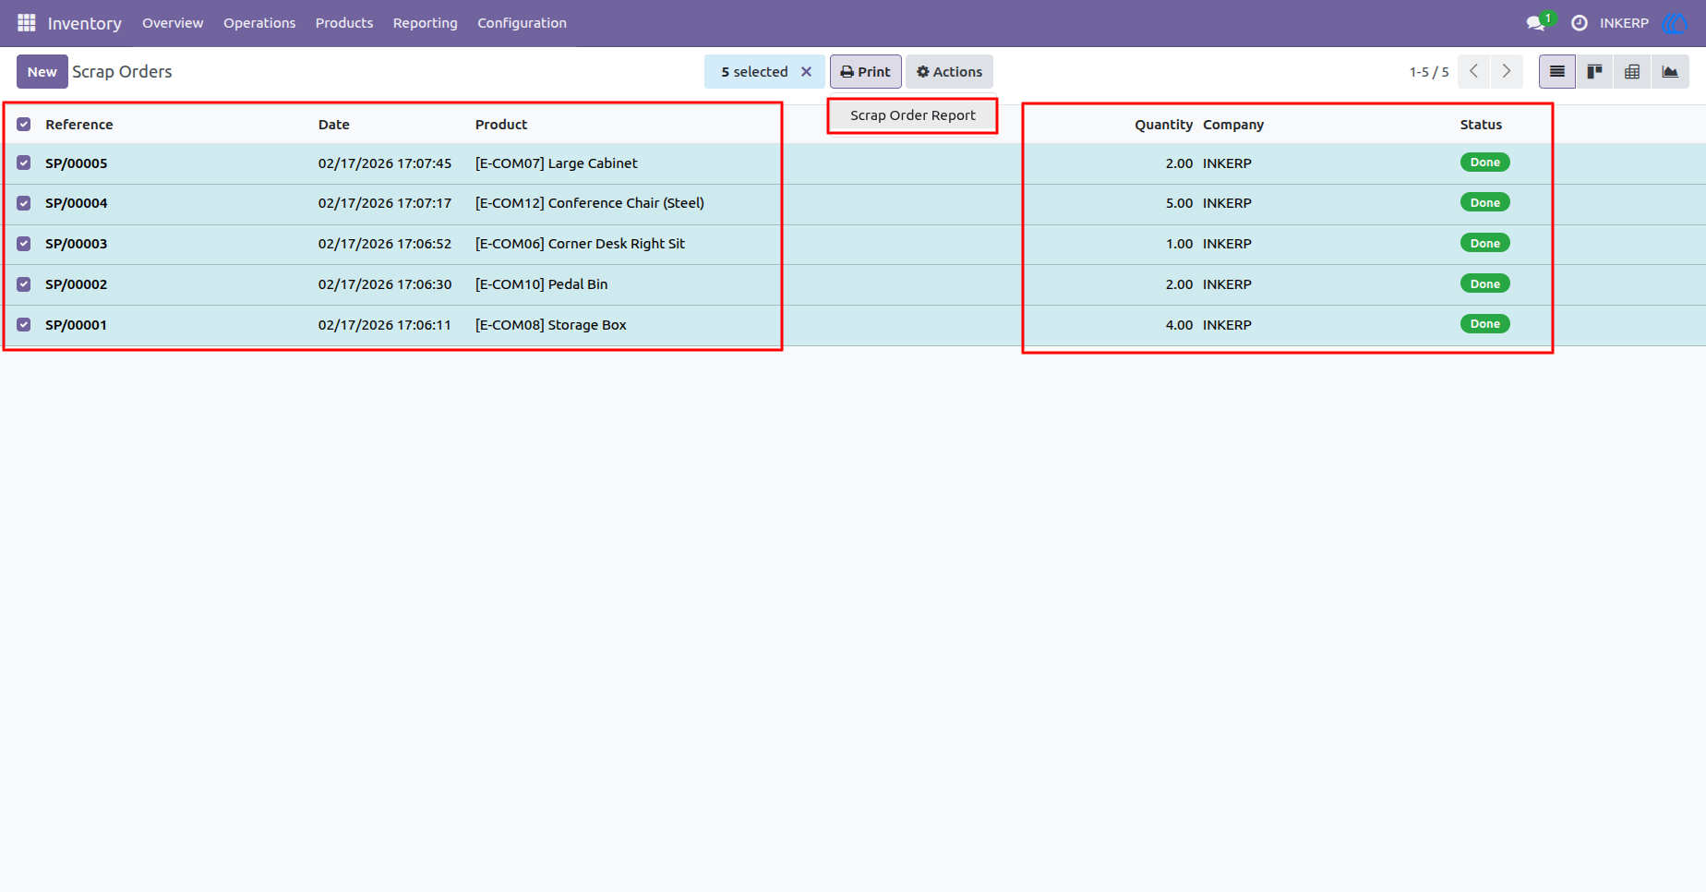Sort by the Quantity column header

point(1163,125)
